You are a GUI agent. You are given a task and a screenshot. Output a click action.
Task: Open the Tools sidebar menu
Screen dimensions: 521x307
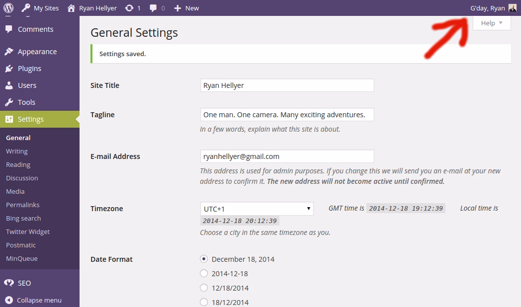tap(26, 102)
